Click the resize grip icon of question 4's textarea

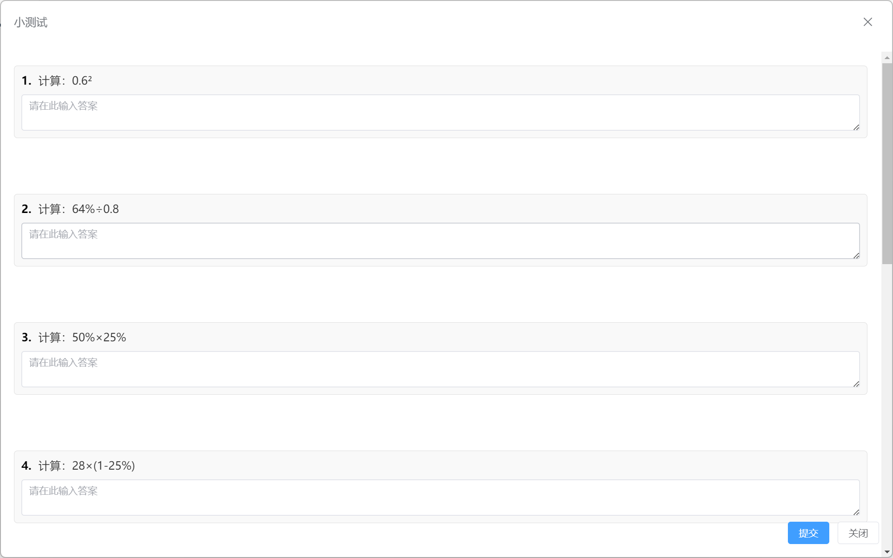coord(856,512)
